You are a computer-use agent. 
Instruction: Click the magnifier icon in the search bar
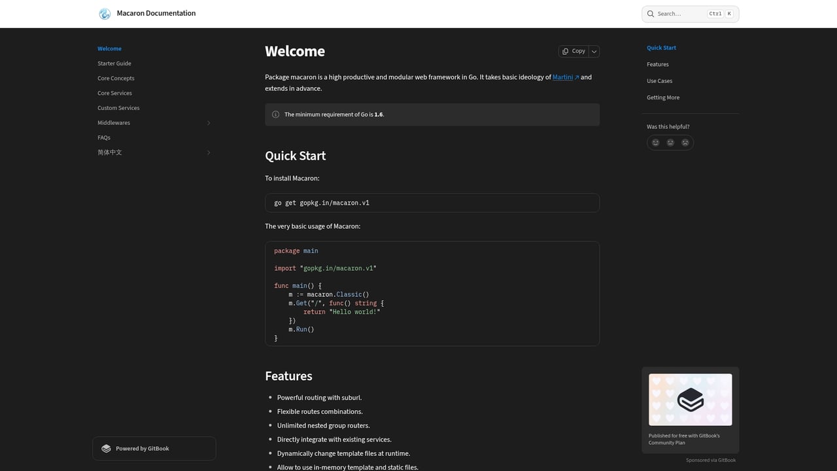click(651, 14)
